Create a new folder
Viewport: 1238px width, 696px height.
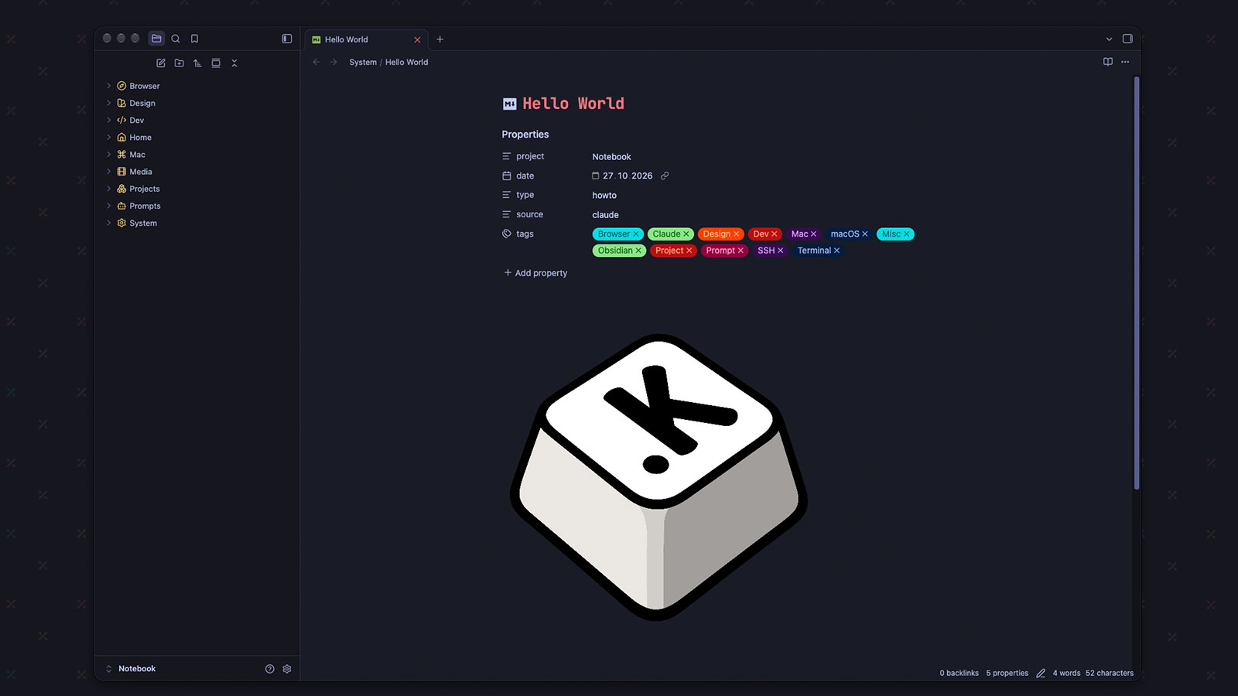pyautogui.click(x=180, y=63)
